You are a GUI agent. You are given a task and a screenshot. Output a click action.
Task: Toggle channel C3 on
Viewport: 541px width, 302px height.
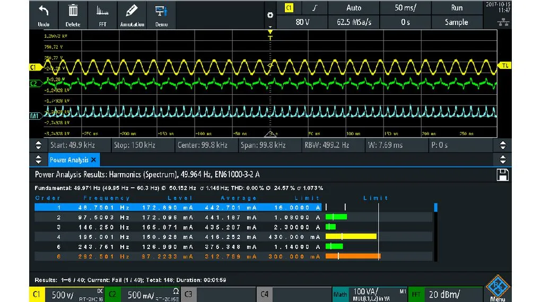[188, 295]
